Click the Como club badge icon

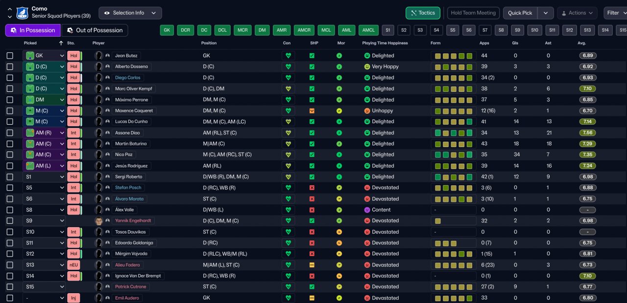coord(23,13)
